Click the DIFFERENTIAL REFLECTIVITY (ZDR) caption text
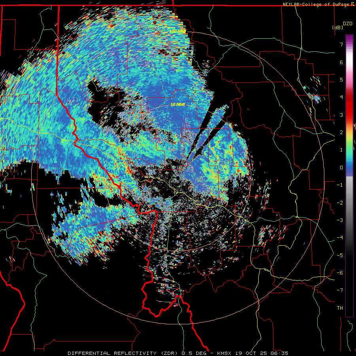 pos(123,353)
